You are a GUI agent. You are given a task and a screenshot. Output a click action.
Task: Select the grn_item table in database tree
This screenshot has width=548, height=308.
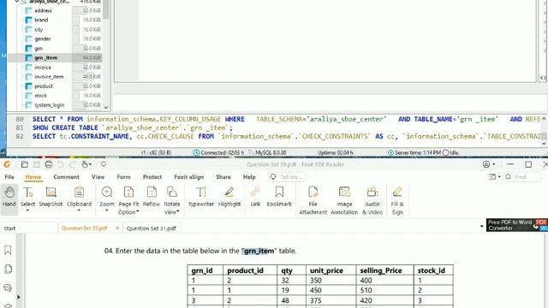(x=45, y=58)
